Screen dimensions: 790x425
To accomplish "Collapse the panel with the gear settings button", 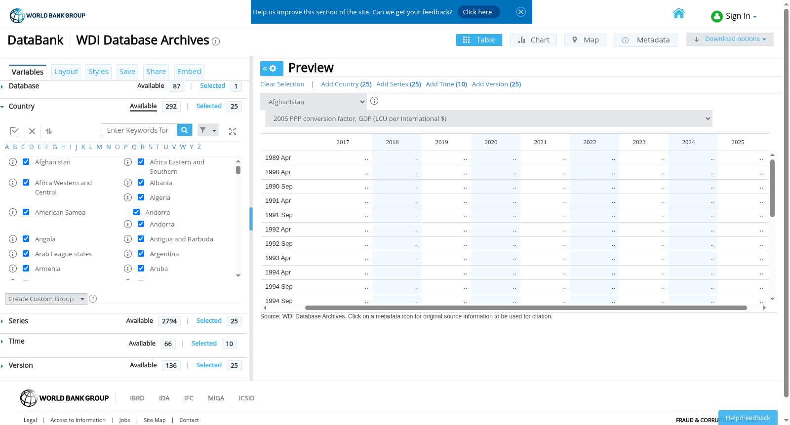I will click(x=272, y=69).
